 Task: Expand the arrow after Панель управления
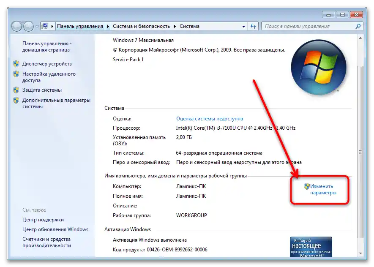(x=108, y=26)
